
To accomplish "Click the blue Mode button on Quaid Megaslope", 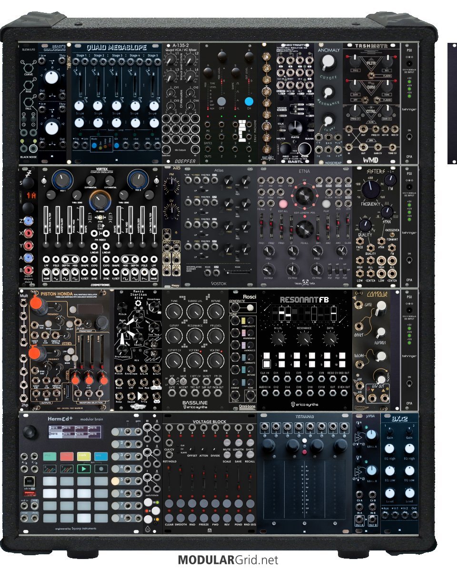I will [94, 145].
